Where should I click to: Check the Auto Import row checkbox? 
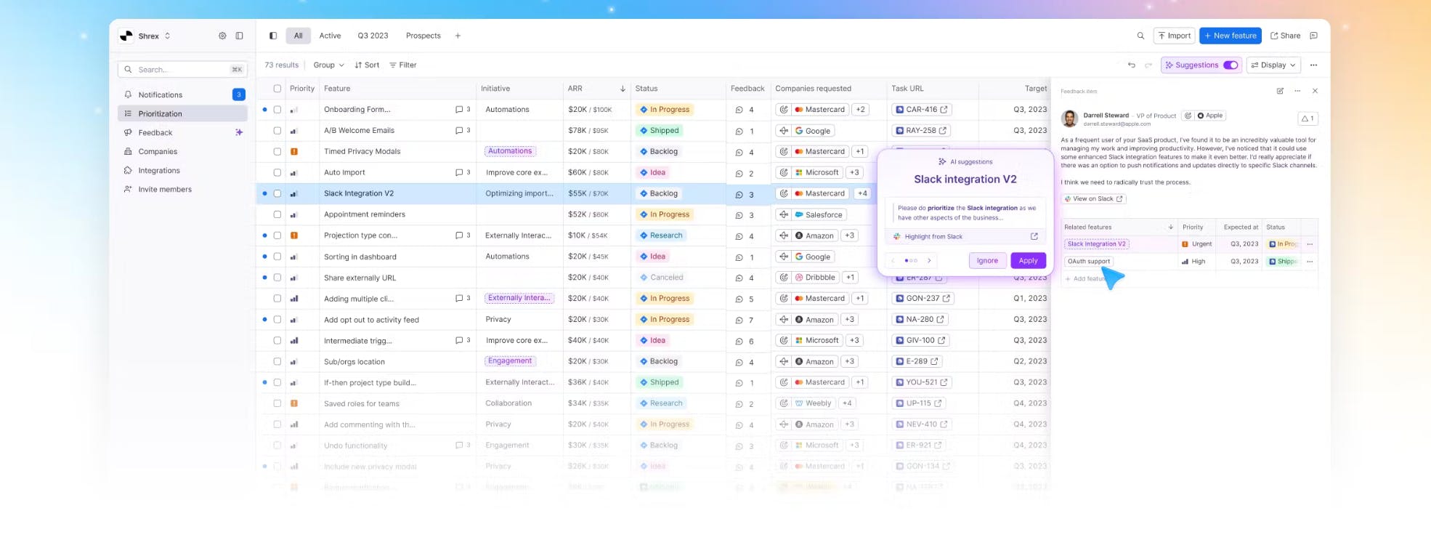coord(277,173)
